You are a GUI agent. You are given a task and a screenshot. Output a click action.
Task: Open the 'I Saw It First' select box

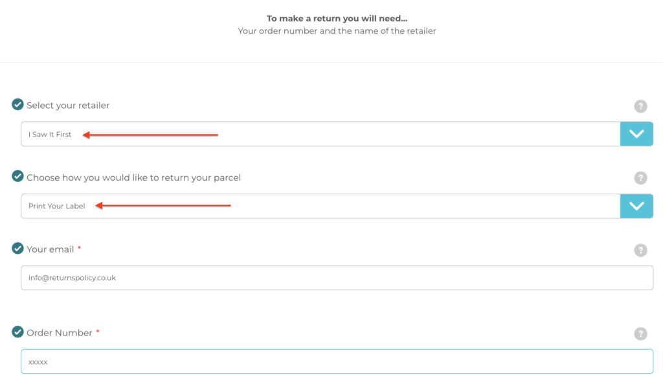(320, 134)
